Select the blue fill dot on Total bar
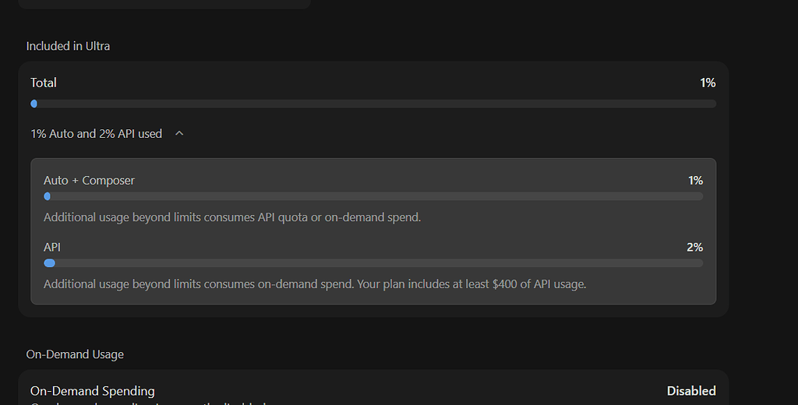Image resolution: width=798 pixels, height=405 pixels. pyautogui.click(x=34, y=104)
